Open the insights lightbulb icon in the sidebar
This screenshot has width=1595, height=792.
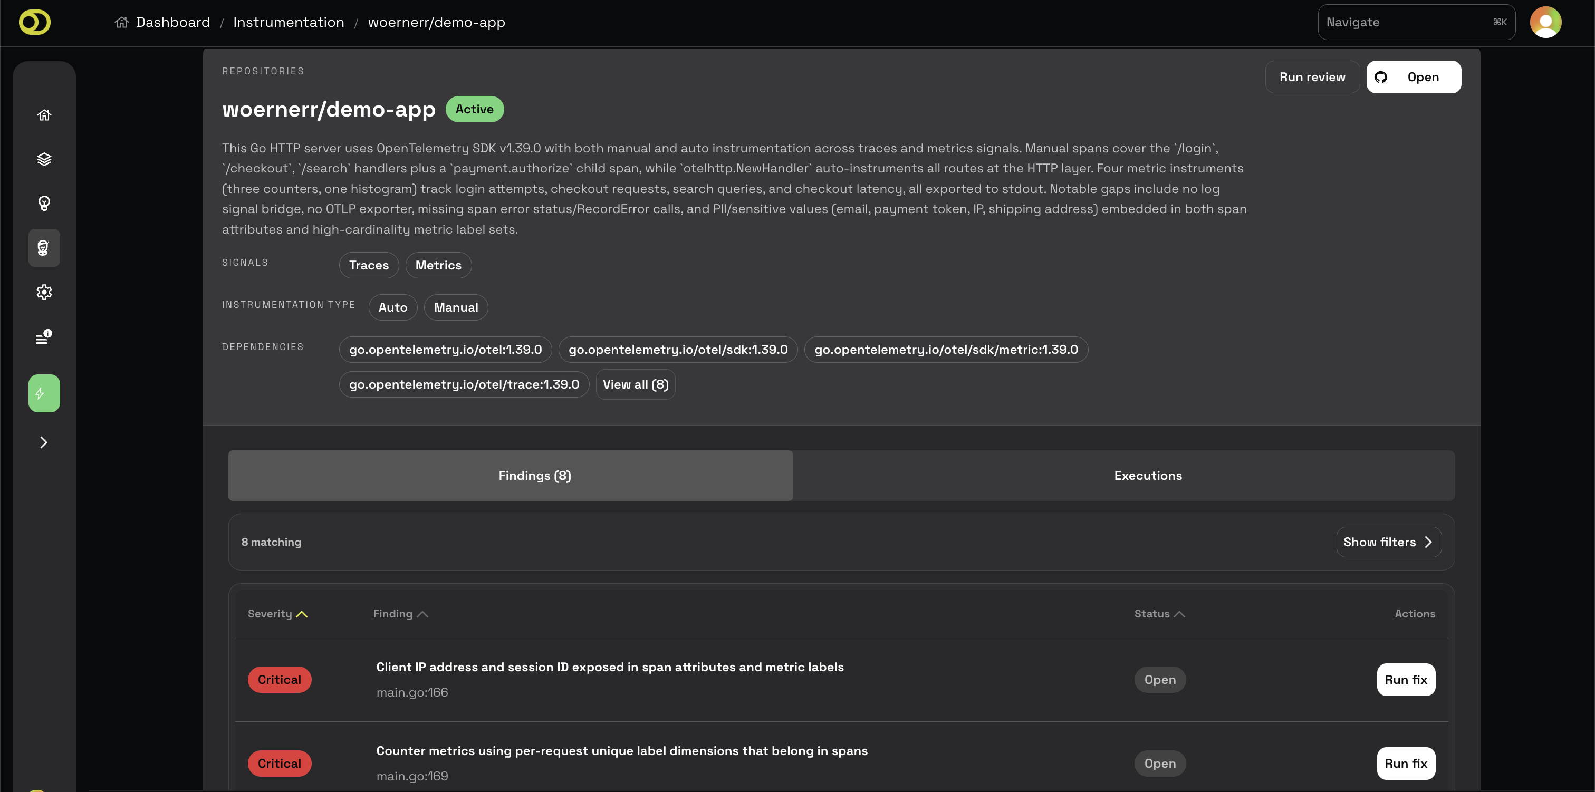[x=44, y=203]
